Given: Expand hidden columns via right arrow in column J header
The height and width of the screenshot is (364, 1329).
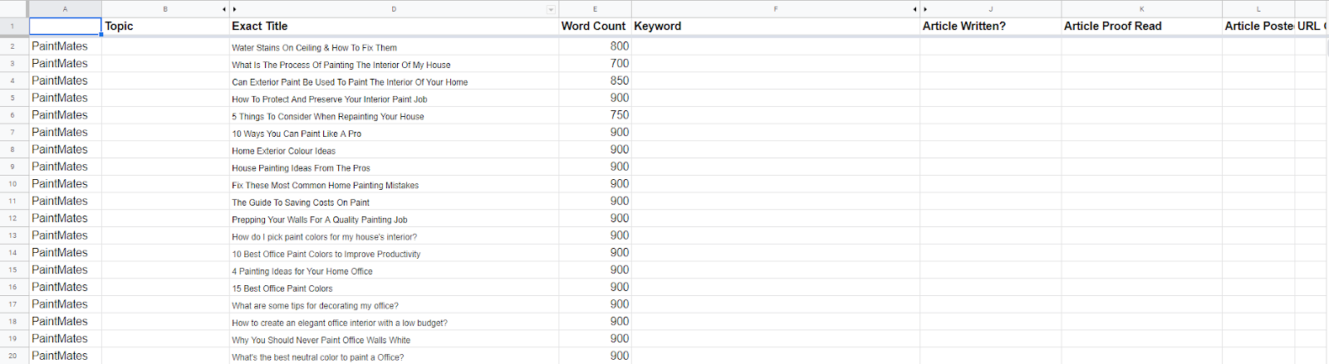Looking at the screenshot, I should tap(924, 9).
